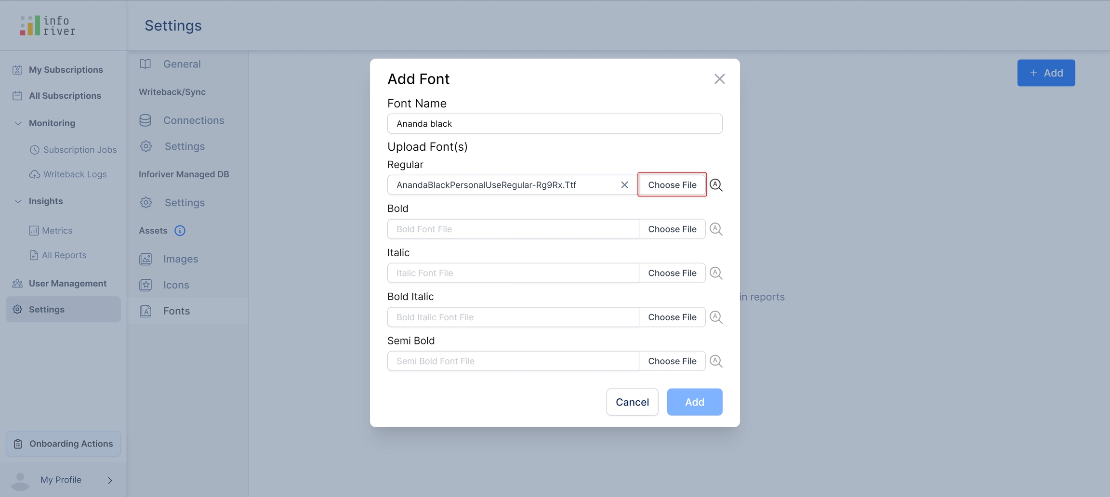
Task: Click the Bold font preview icon
Action: coord(716,229)
